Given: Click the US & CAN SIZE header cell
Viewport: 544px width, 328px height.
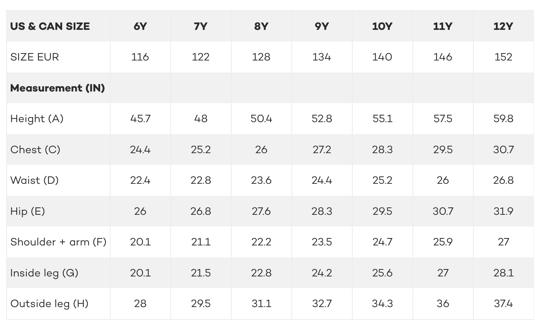Looking at the screenshot, I should click(50, 26).
